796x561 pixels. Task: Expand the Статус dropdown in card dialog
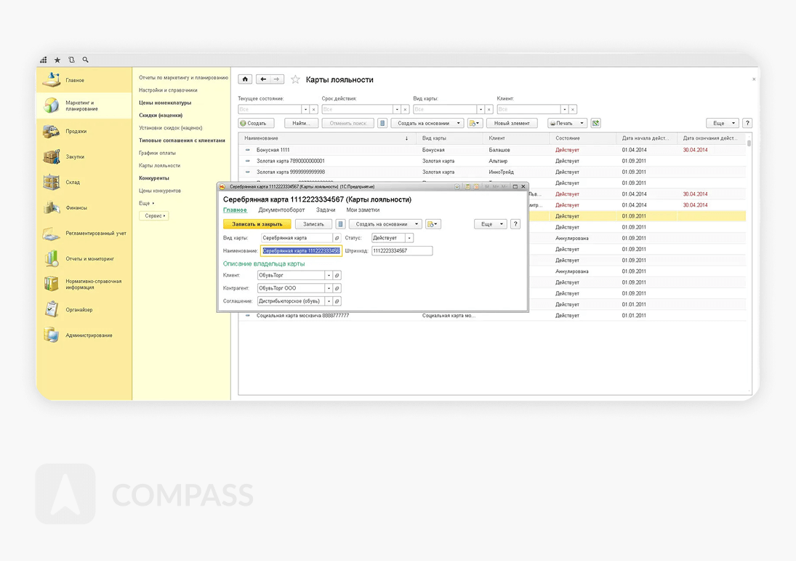pyautogui.click(x=409, y=238)
